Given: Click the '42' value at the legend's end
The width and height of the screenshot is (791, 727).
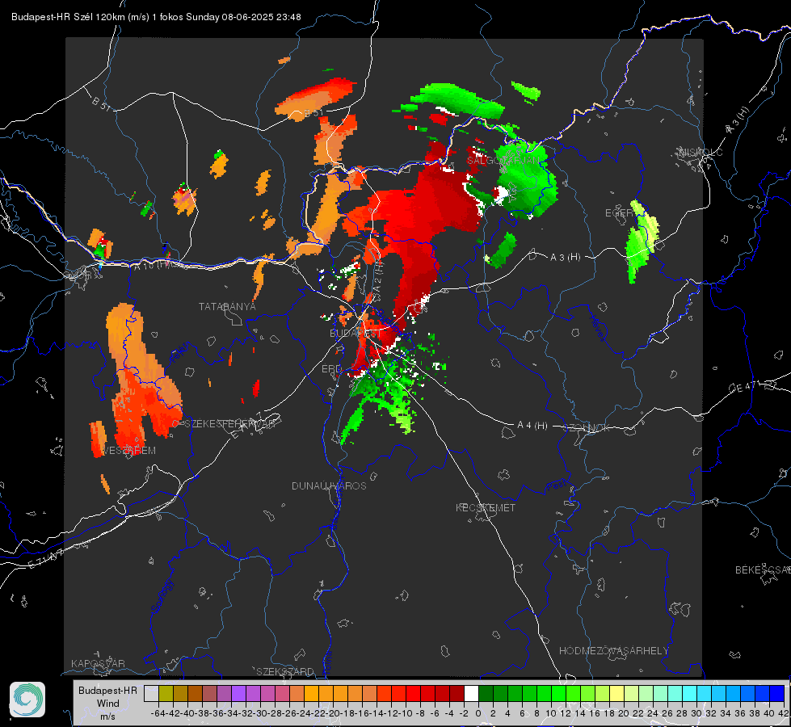Looking at the screenshot, I should click(783, 713).
